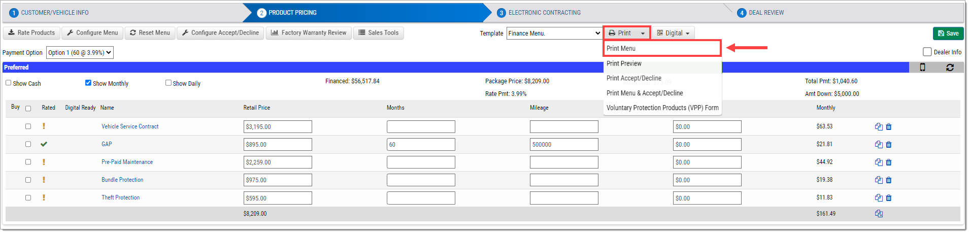Check the Dealer Info checkbox
This screenshot has width=969, height=233.
coord(927,52)
